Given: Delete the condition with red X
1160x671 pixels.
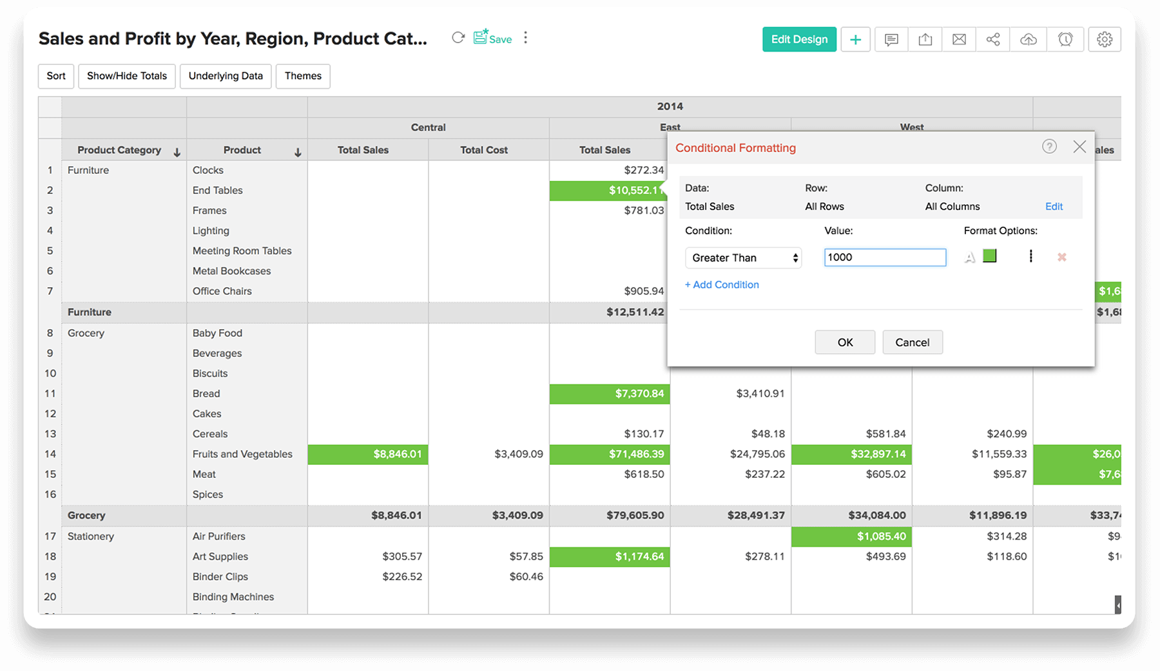Looking at the screenshot, I should pyautogui.click(x=1061, y=257).
